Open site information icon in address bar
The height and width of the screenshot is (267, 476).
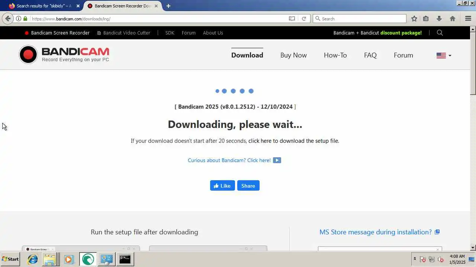(19, 19)
